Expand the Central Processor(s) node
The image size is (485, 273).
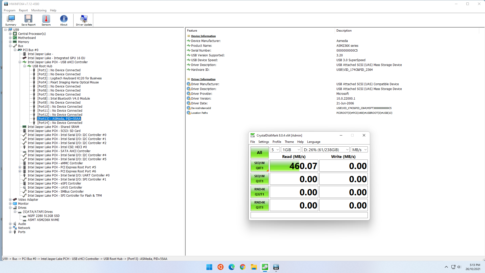point(10,34)
